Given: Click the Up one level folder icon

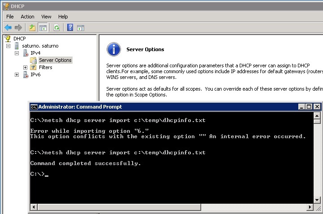Looking at the screenshot, I should click(32, 27).
